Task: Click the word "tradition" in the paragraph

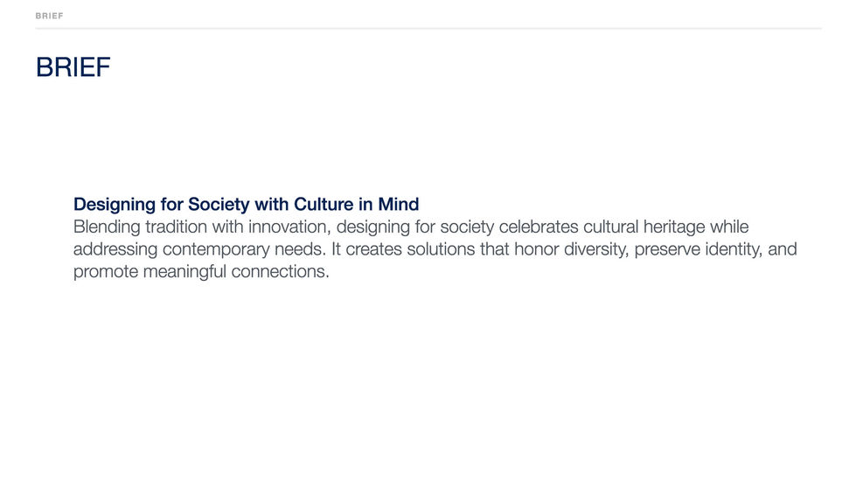Action: pos(178,227)
